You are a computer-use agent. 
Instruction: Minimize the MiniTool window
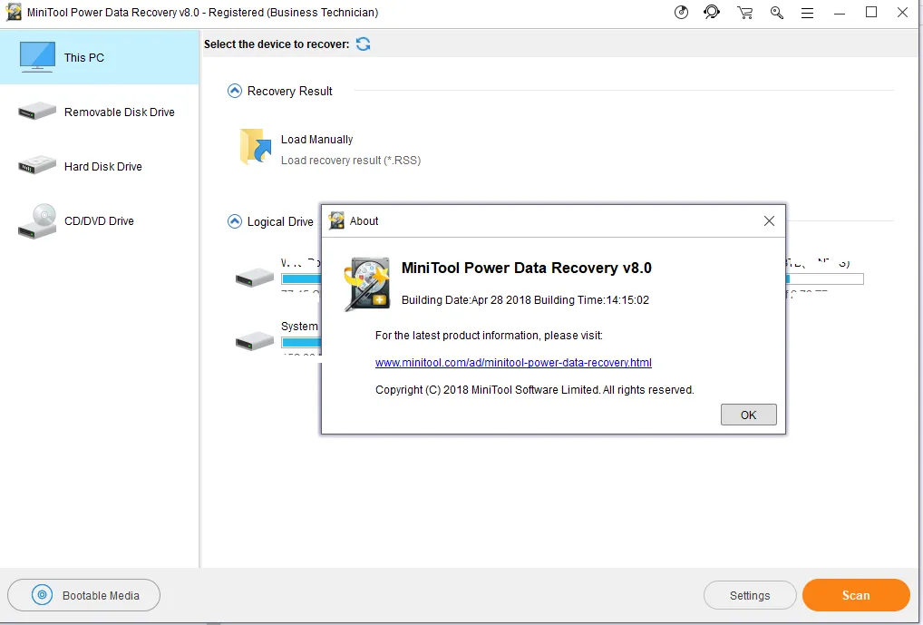tap(840, 13)
